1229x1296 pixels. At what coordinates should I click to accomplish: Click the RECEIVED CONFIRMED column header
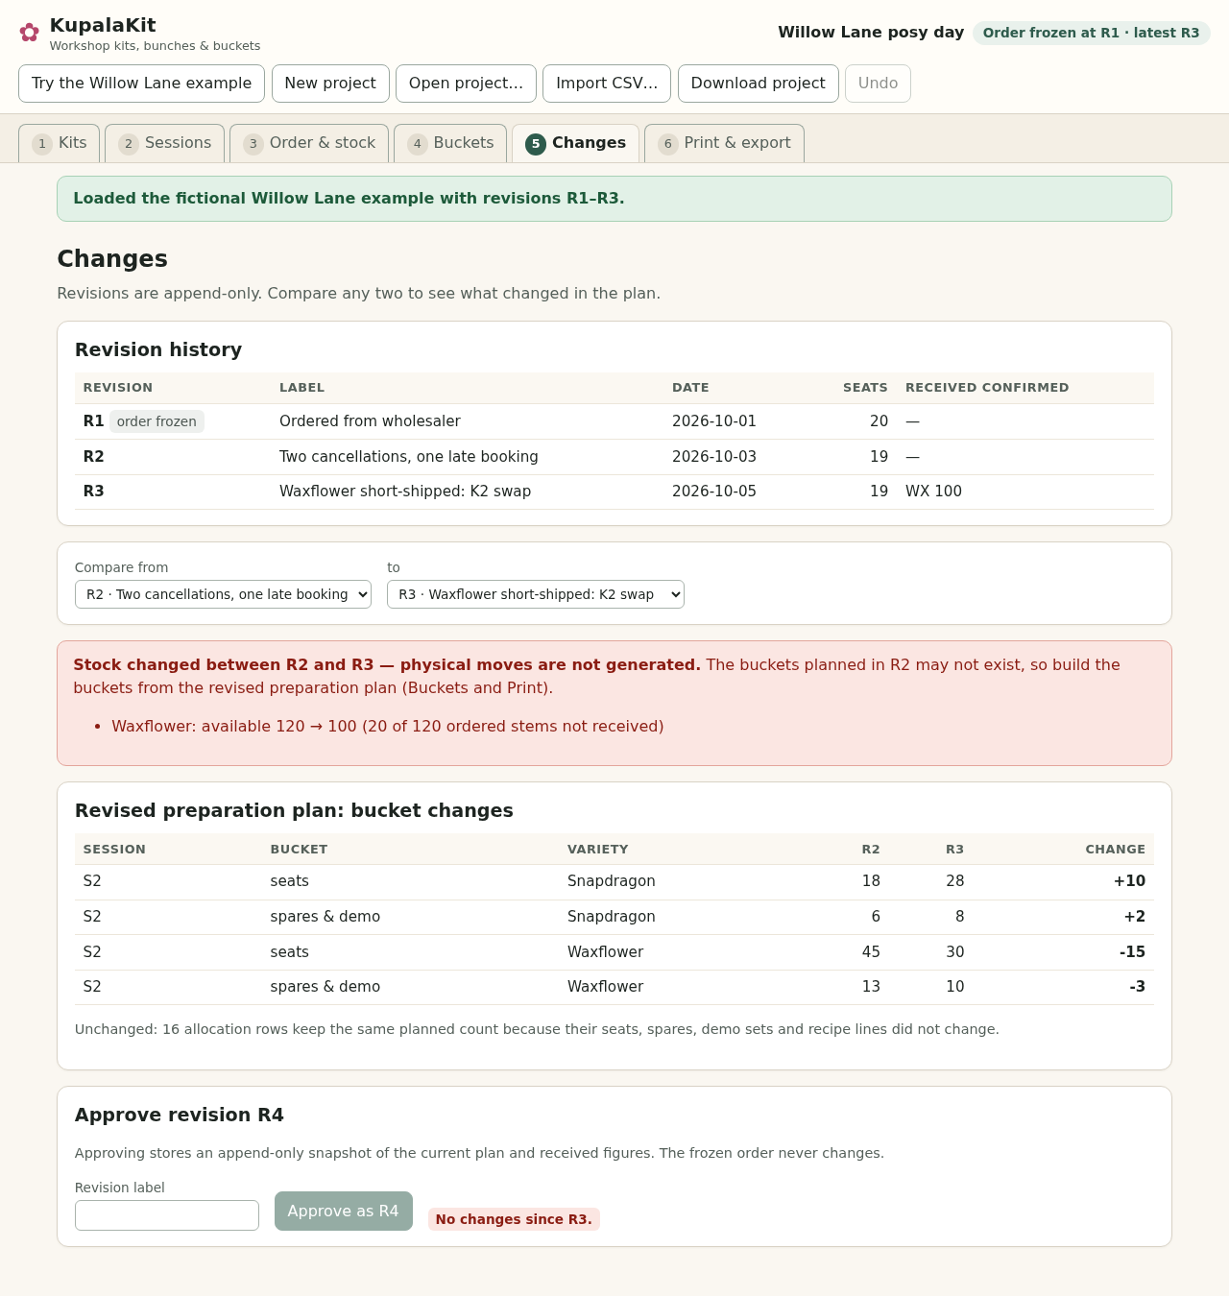987,388
